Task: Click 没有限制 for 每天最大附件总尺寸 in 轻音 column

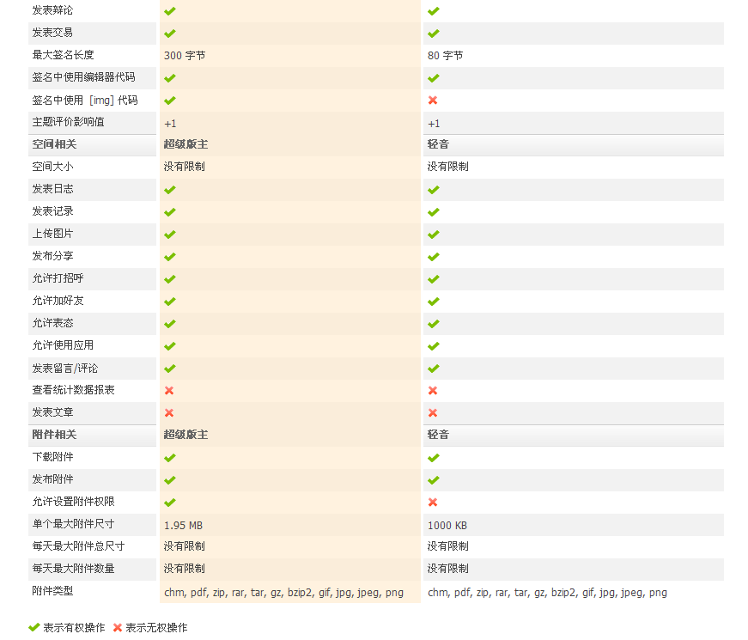Action: 448,546
